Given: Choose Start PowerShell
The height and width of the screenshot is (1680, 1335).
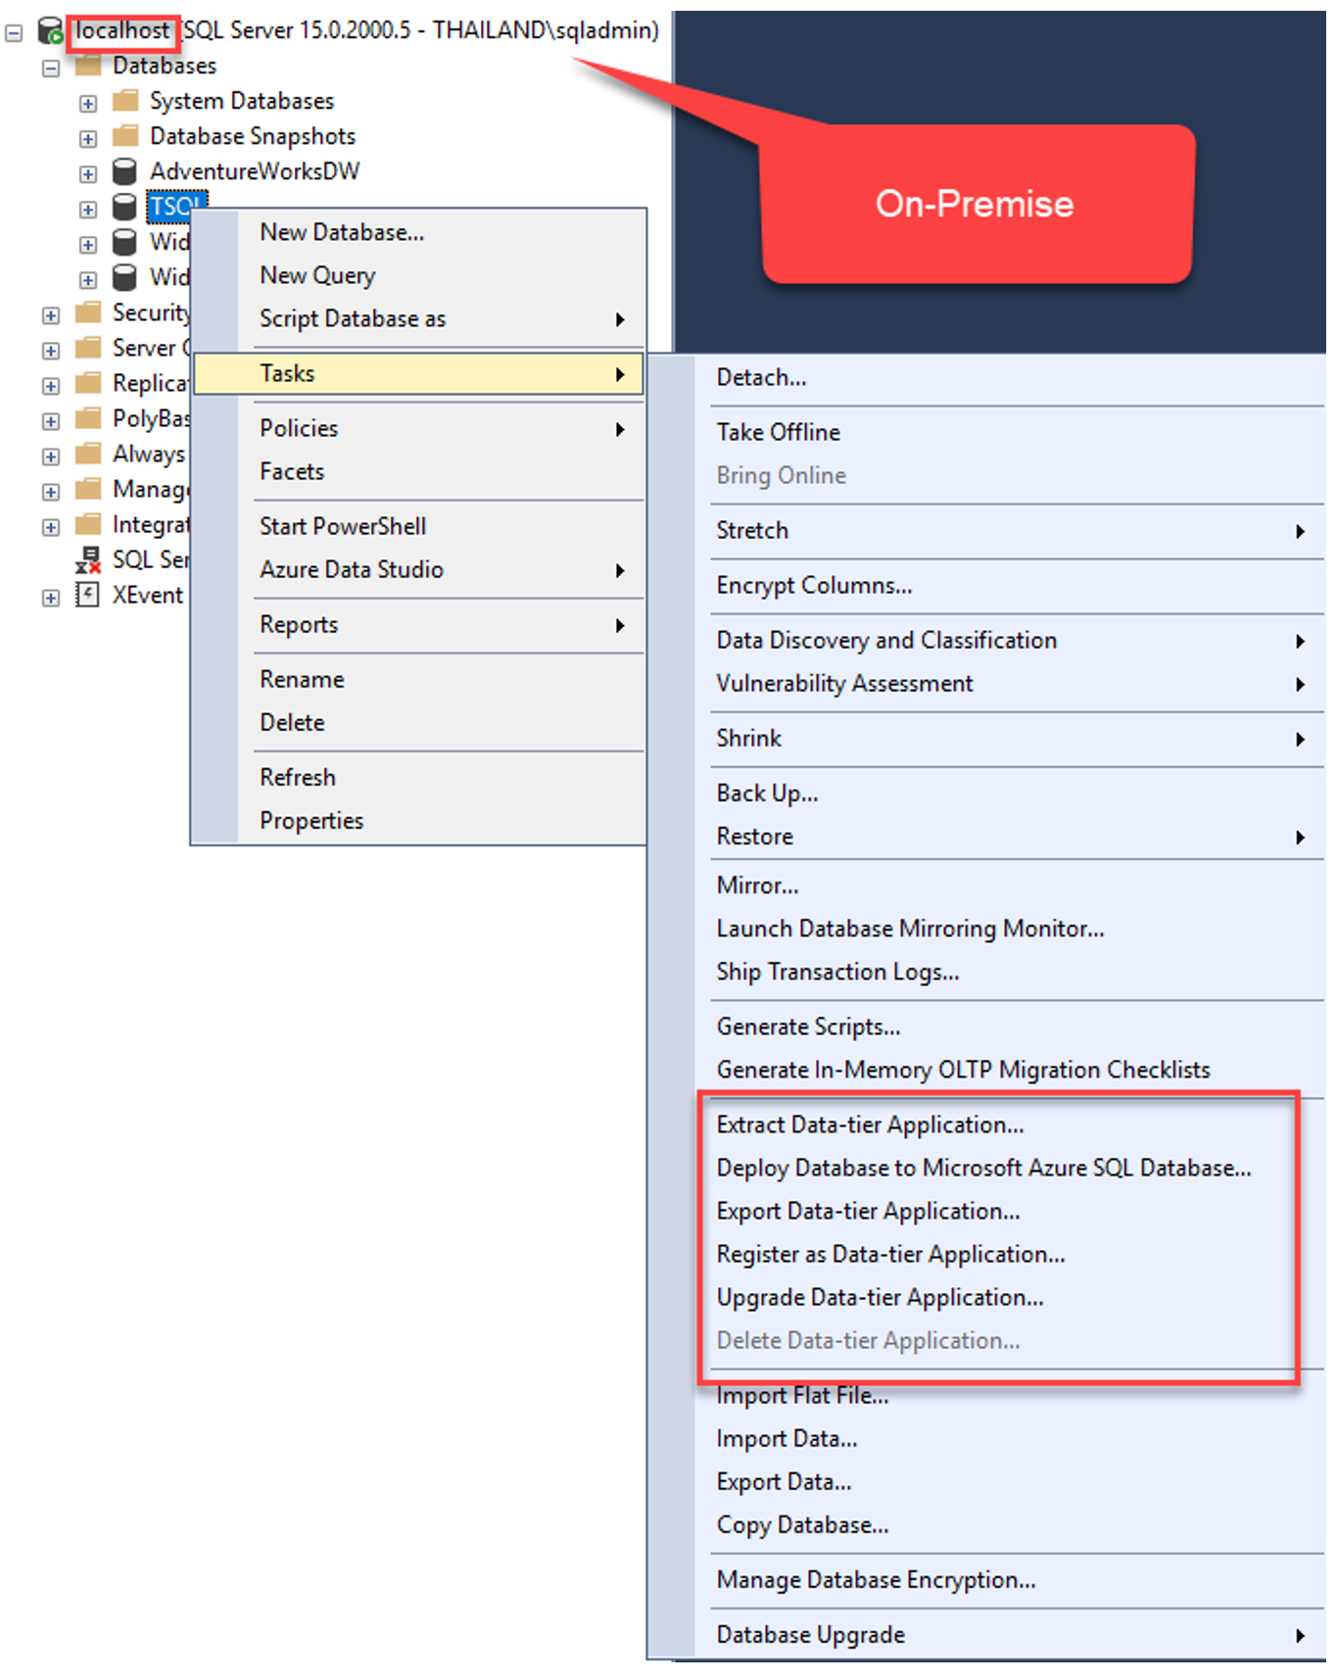Looking at the screenshot, I should (419, 526).
